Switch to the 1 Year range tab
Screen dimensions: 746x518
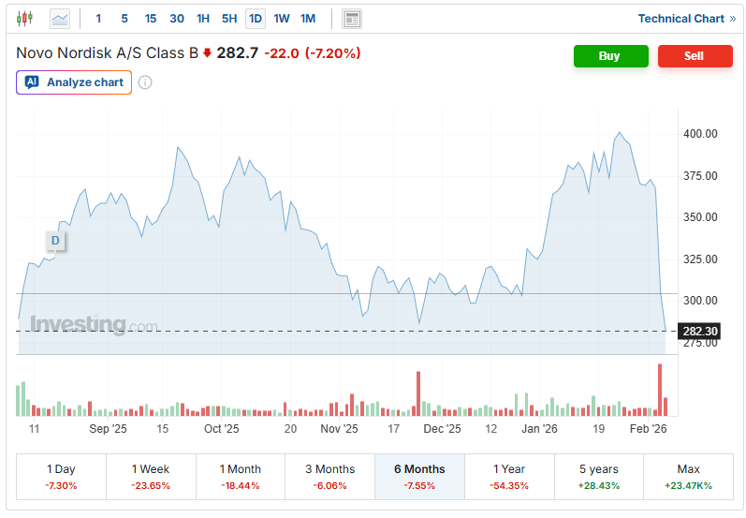click(x=508, y=477)
